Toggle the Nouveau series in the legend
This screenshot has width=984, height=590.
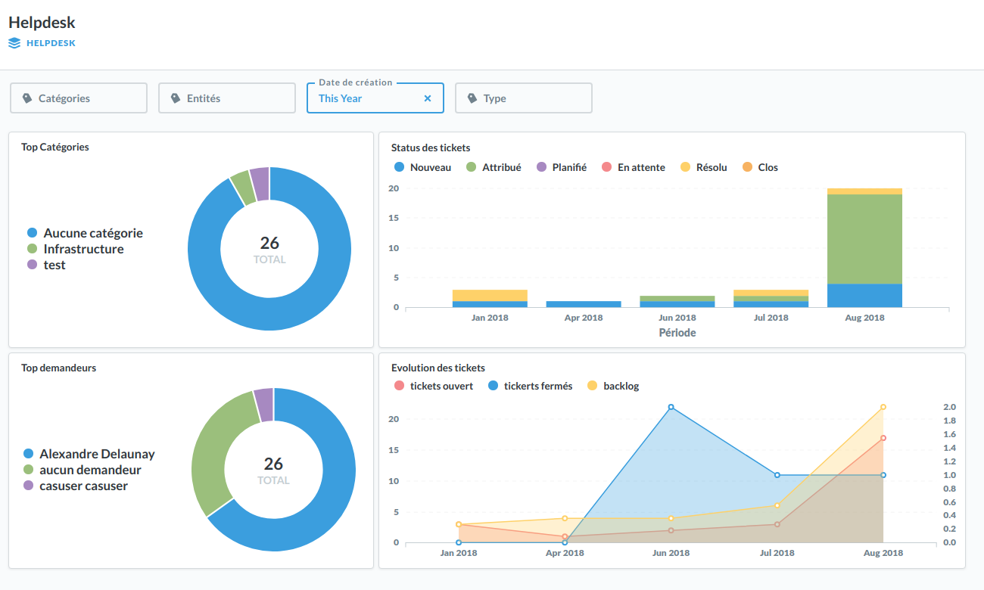coord(422,167)
